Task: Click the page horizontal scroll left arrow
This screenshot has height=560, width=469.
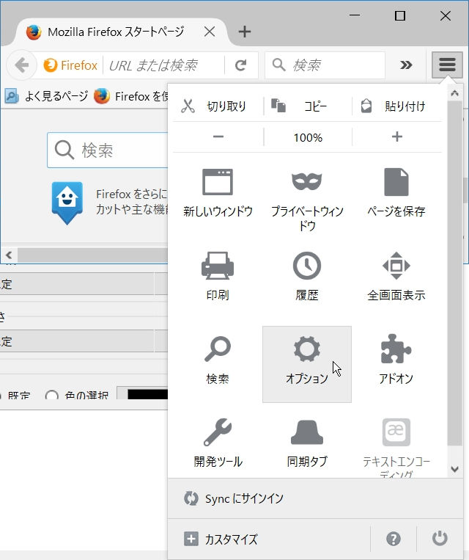Action: click(x=9, y=255)
